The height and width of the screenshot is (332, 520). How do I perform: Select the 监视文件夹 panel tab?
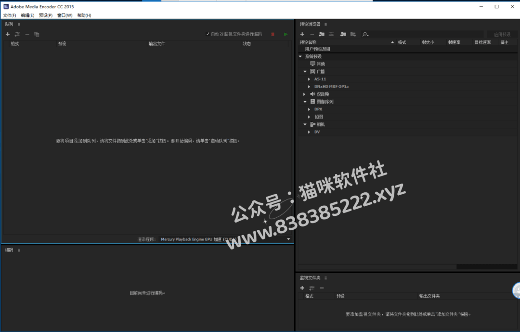310,278
